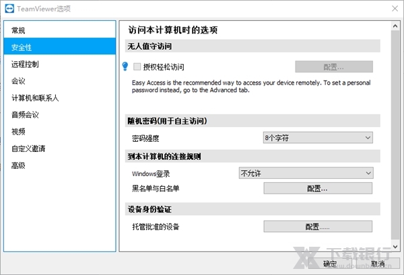Screen dimensions: 404x275
Task: Click the vertical scrollbar thumb
Action: tap(395, 134)
